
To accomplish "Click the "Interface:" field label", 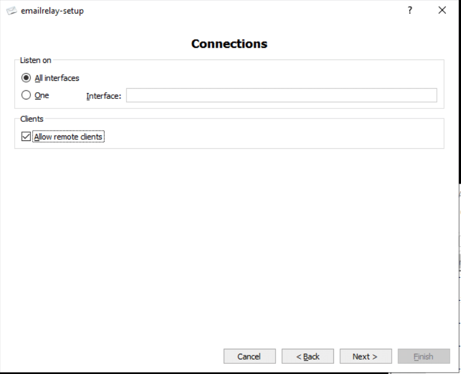I will (103, 96).
